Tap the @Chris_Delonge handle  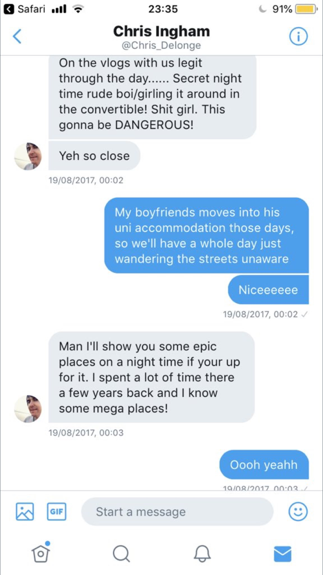tap(161, 45)
